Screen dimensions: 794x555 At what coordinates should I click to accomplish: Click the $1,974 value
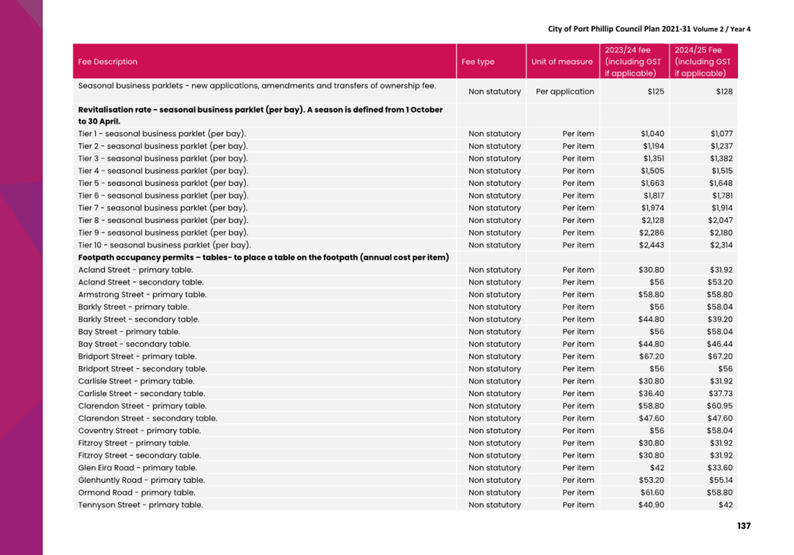(653, 208)
